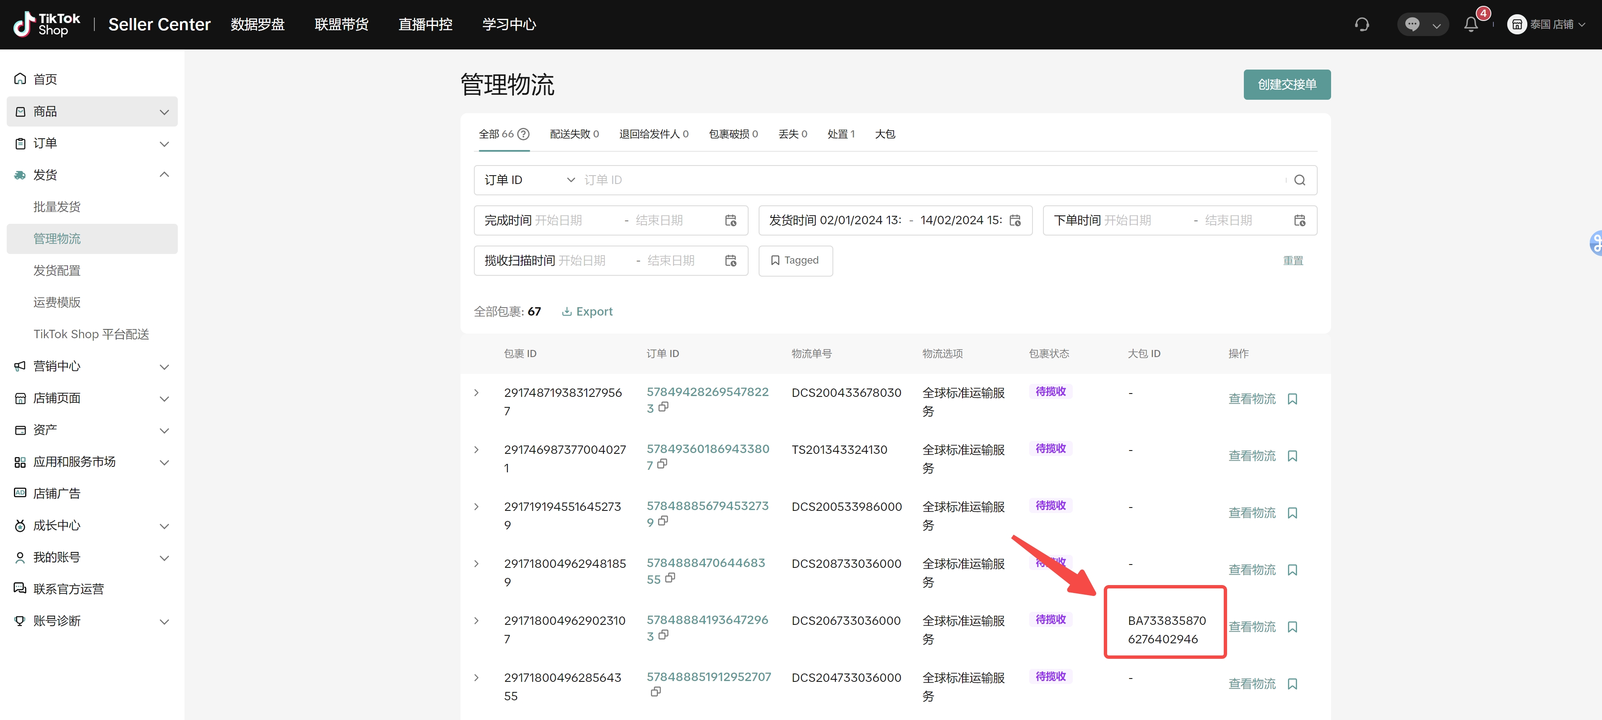
Task: Bookmark the DCS200433678030 package row
Action: pyautogui.click(x=1293, y=399)
